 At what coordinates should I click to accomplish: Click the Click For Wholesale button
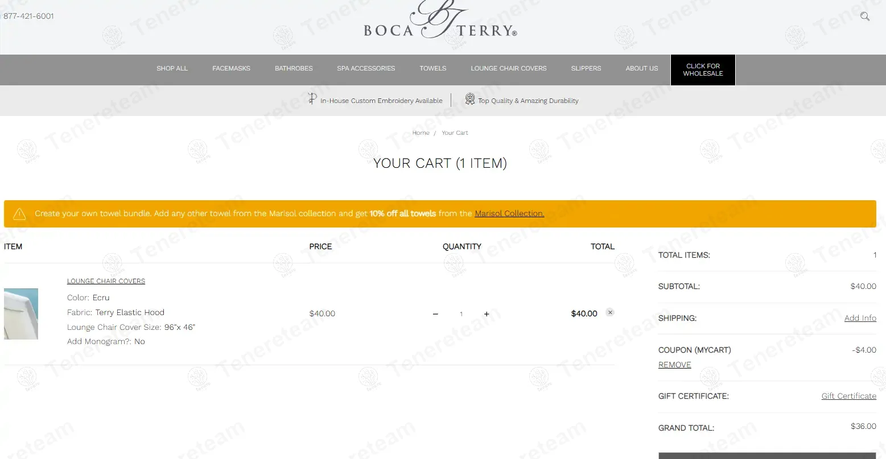coord(703,70)
